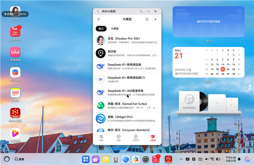Screen dimensions: 254x165
Task: Open the 豆包 desktop app icon
Action: coord(15,11)
